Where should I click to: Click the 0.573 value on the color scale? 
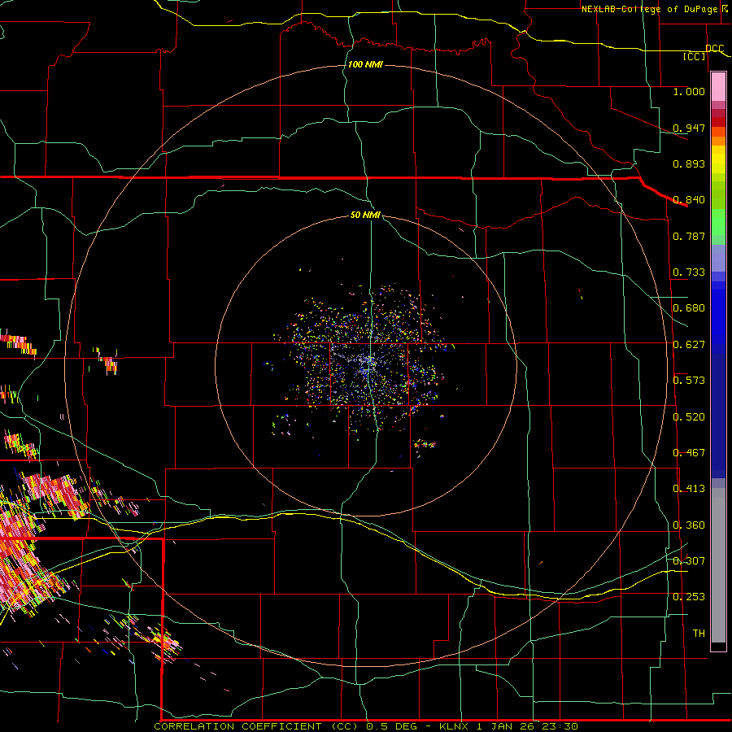click(689, 381)
